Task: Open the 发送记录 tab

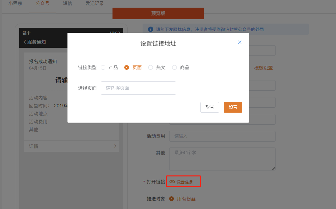Action: [95, 4]
